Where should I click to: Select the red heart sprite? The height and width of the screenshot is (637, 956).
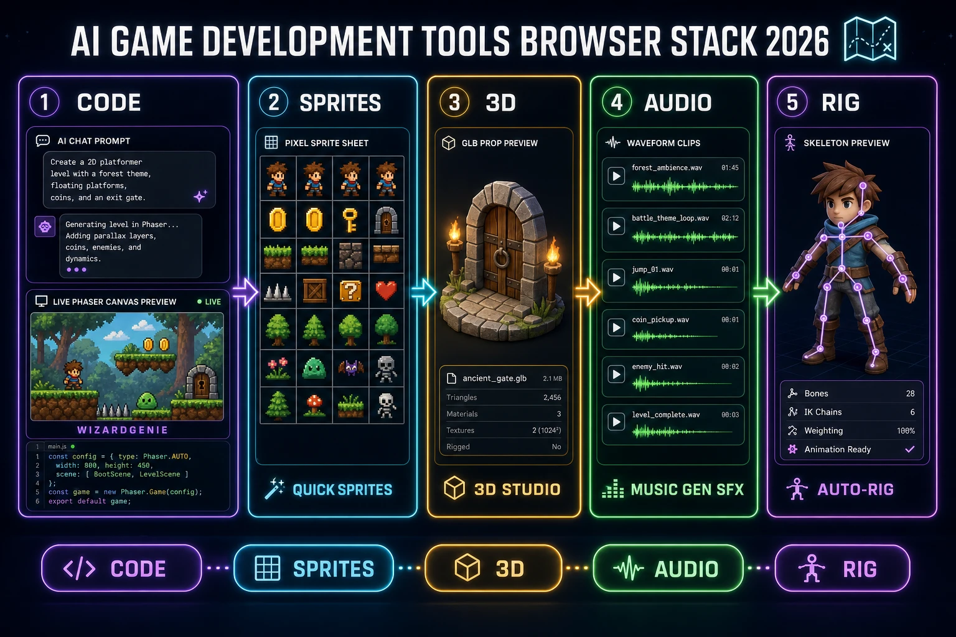point(386,291)
